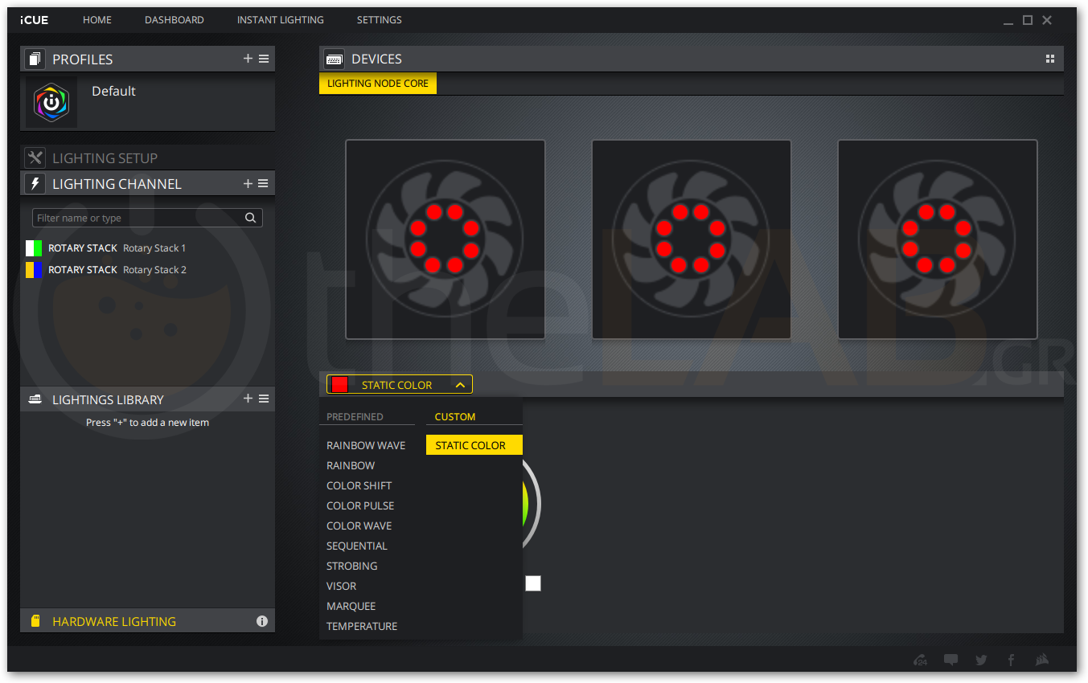Select the LIGHTING NODE CORE device tab
Image resolution: width=1088 pixels, height=683 pixels.
pyautogui.click(x=378, y=84)
